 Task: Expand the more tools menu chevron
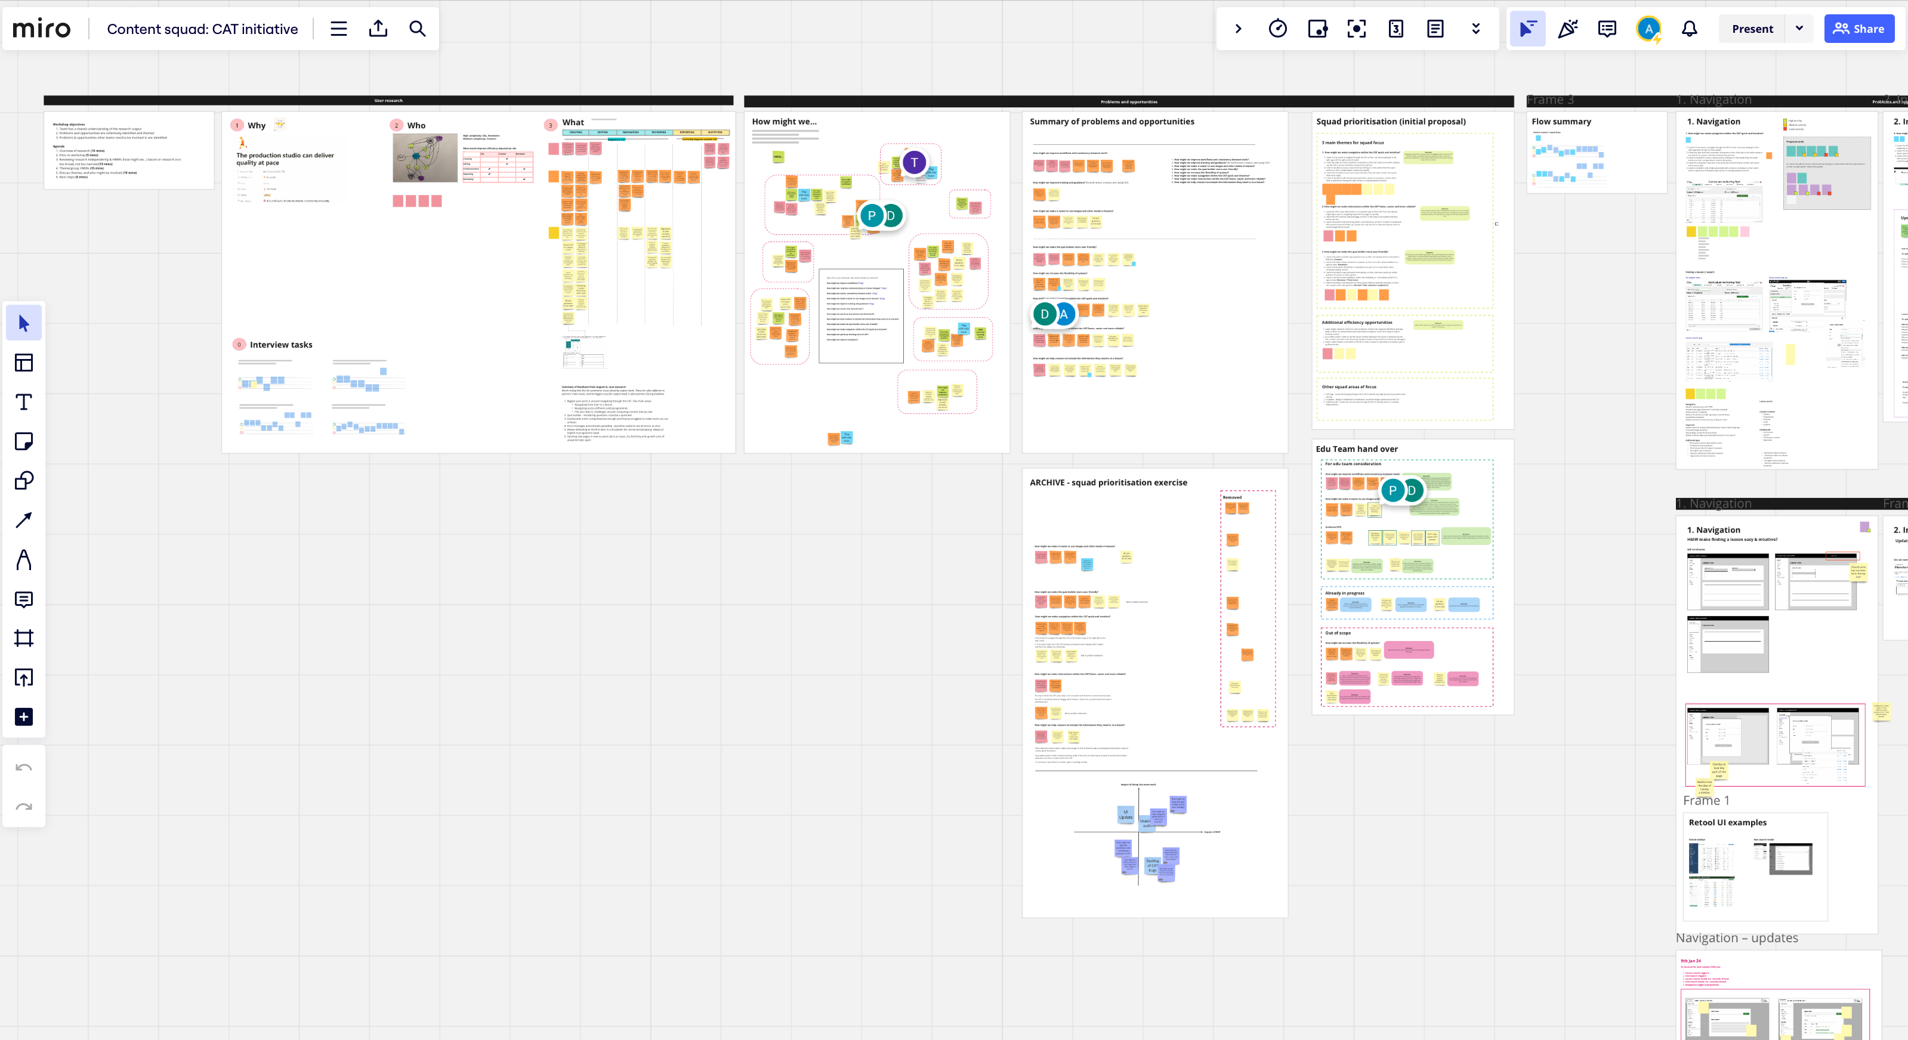click(x=1475, y=28)
